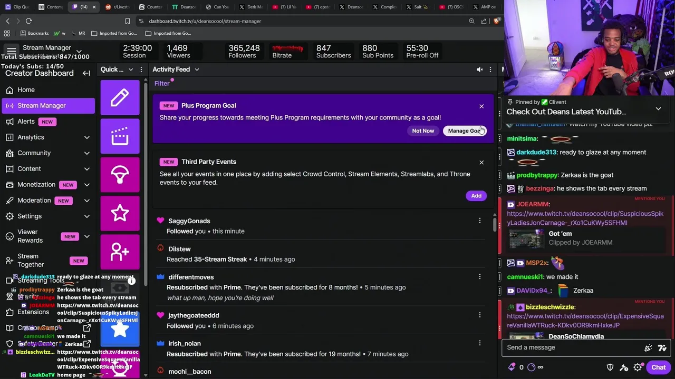Collapse the pinned message chevron
Image resolution: width=675 pixels, height=379 pixels.
point(658,108)
